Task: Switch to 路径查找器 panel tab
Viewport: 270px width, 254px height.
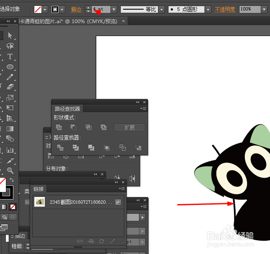Action: coord(67,109)
